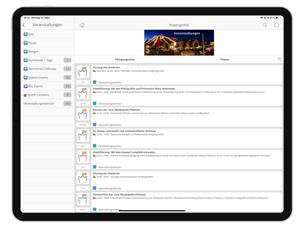The width and height of the screenshot is (304, 228).
Task: Click castle icon of Konzert der Jura-Blaskapelle
Action: pos(83,114)
